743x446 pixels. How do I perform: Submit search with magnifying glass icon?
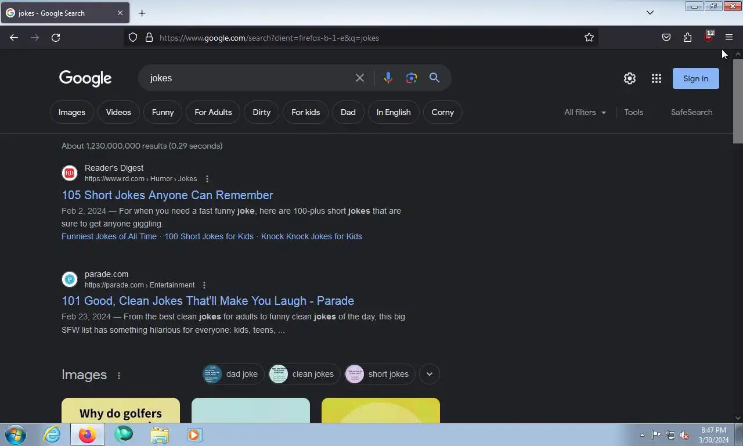[x=434, y=78]
